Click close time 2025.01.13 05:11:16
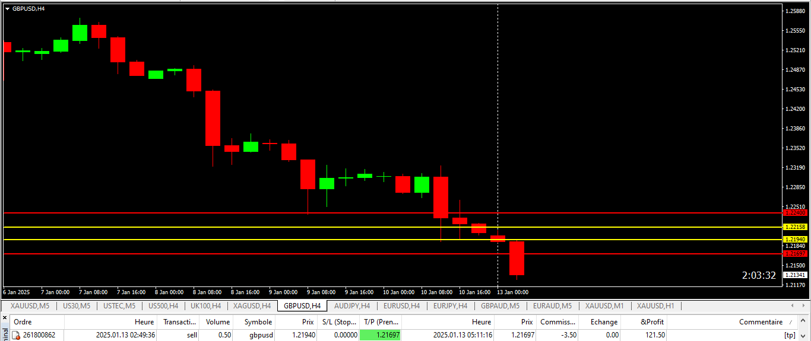Screen dimensions: 811x341 pos(462,335)
